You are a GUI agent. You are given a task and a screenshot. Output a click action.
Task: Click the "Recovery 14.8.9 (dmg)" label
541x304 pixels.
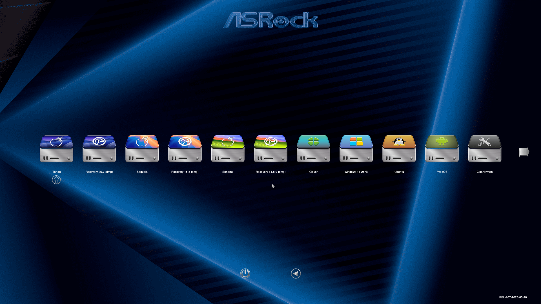[270, 172]
